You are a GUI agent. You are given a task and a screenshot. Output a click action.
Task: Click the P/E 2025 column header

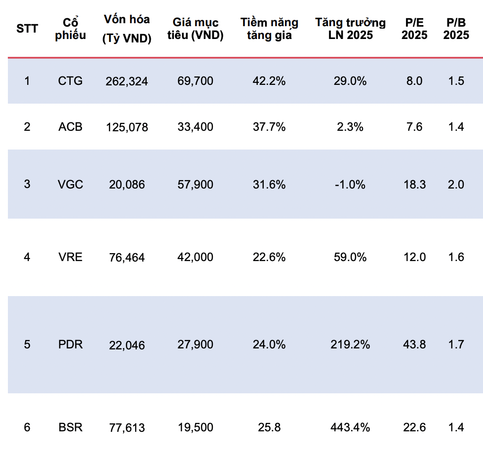(414, 29)
